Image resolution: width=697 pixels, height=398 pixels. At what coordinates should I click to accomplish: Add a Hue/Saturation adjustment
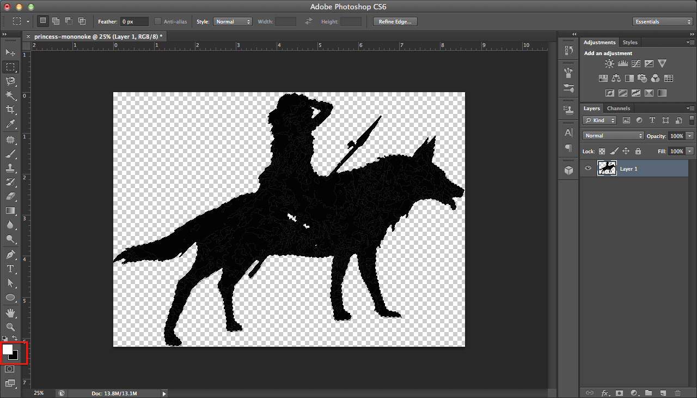pos(603,79)
